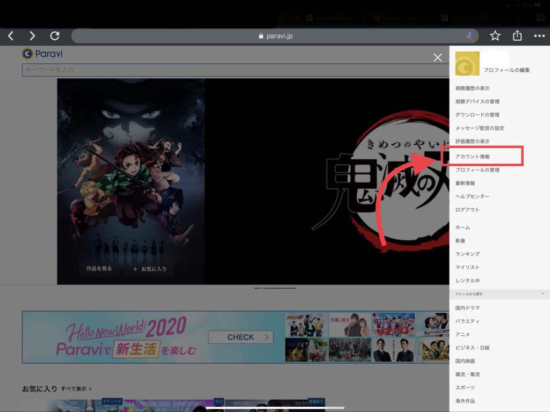Focus the paravi.jp address bar
550x412 pixels.
point(275,36)
